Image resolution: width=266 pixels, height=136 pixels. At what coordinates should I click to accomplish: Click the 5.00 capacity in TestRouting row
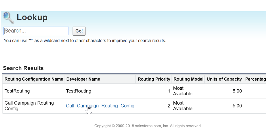237,91
